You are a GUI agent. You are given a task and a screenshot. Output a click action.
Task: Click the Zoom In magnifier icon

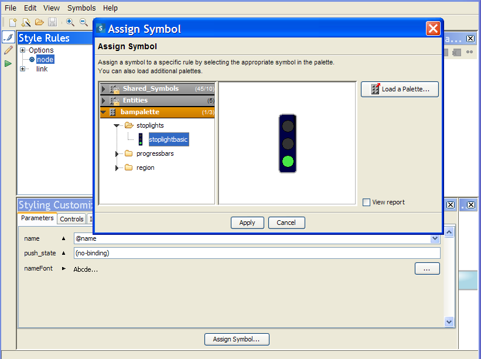click(x=70, y=22)
